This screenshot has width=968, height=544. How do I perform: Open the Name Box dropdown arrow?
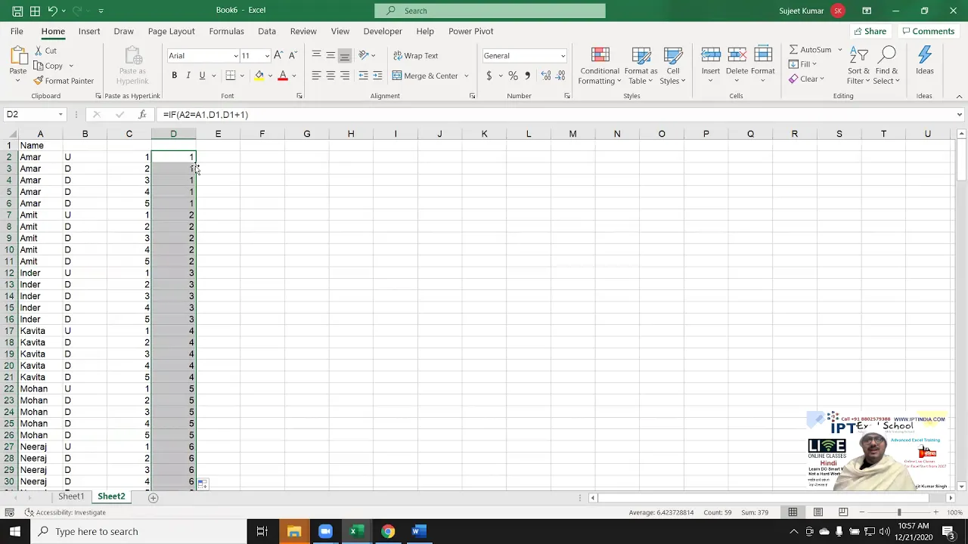pos(60,115)
